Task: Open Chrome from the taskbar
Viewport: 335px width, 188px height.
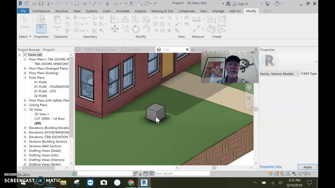Action: point(131,183)
